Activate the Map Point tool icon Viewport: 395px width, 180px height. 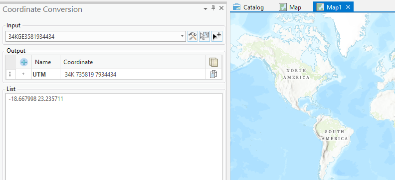click(x=204, y=36)
